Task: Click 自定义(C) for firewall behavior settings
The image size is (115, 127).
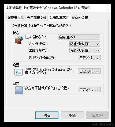Action: click(89, 71)
